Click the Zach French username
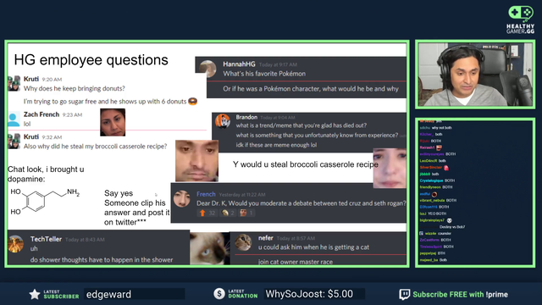This screenshot has height=305, width=542. [41, 114]
